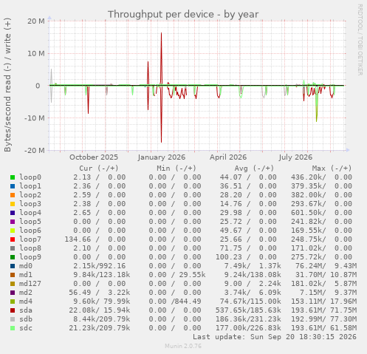This screenshot has height=354, width=367.
Task: Click the 'Min (-/+)' column header
Action: pyautogui.click(x=176, y=169)
